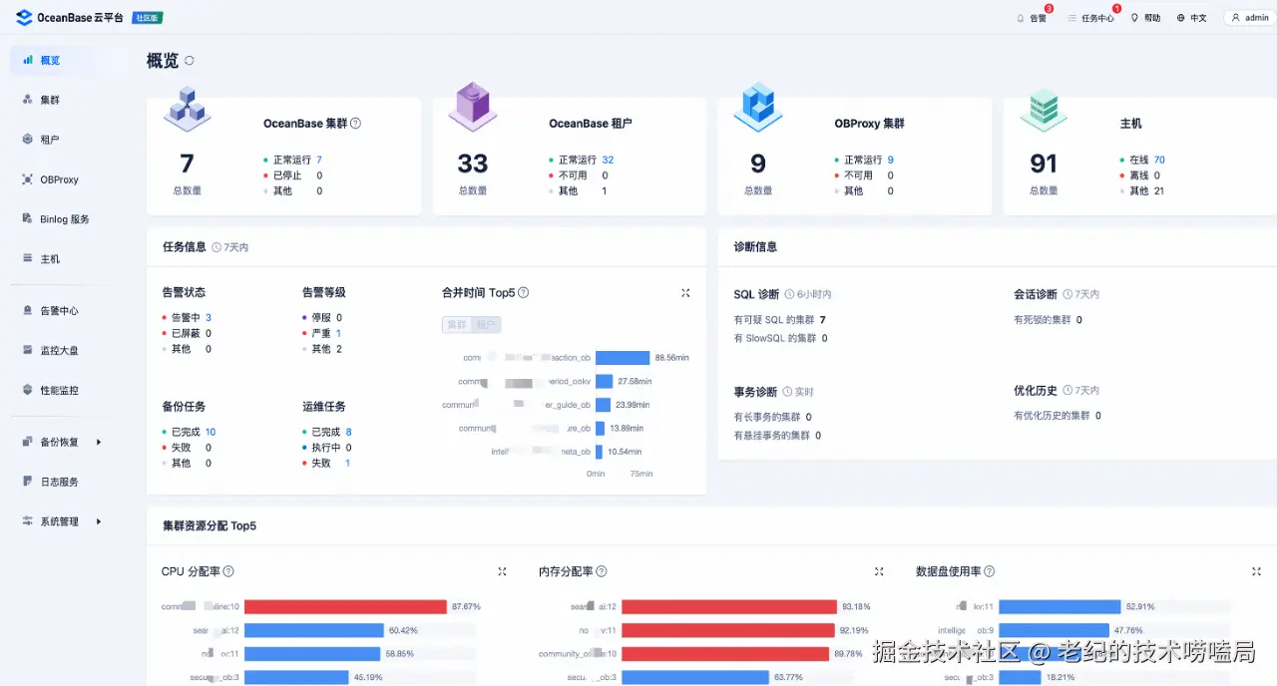
Task: Click the 60.42% CPU allocation bar
Action: [314, 630]
